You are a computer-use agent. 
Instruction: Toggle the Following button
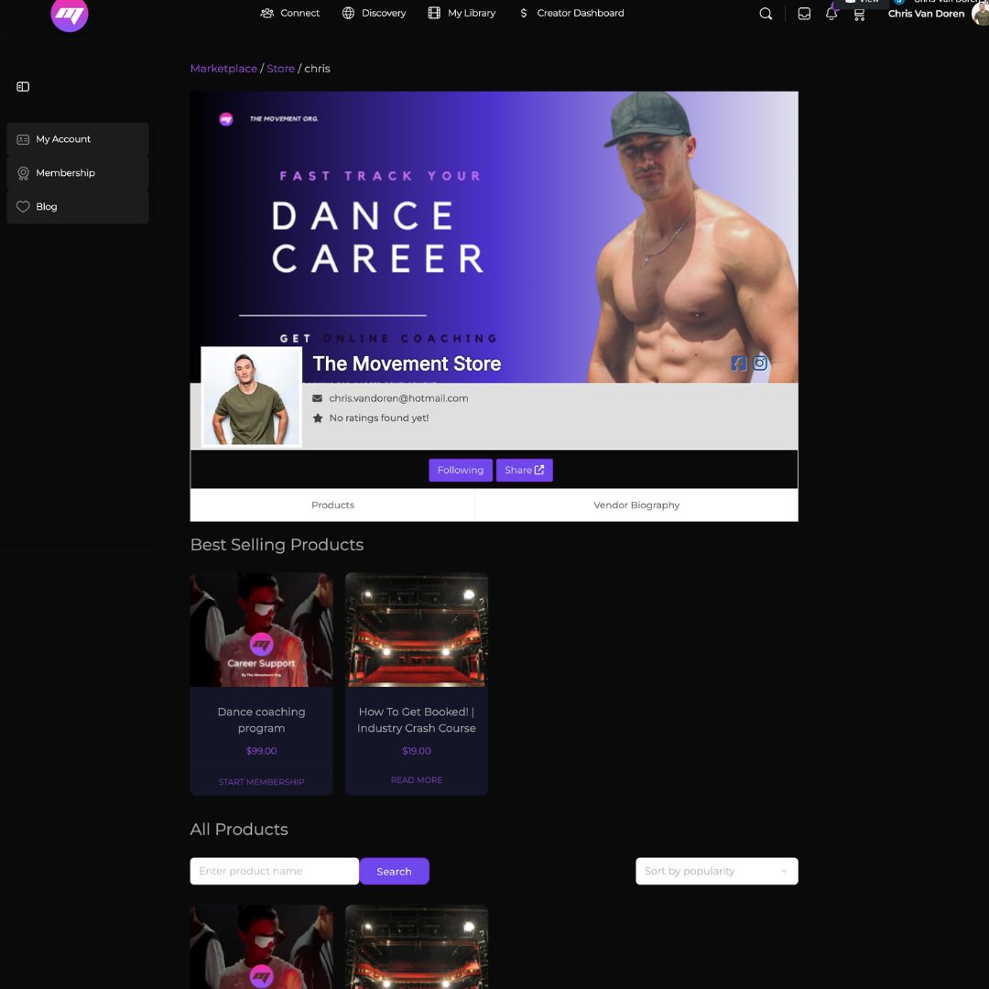[460, 470]
